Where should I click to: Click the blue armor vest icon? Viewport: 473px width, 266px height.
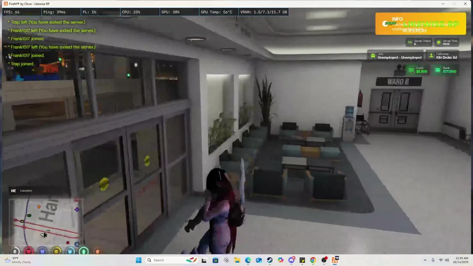pyautogui.click(x=42, y=252)
